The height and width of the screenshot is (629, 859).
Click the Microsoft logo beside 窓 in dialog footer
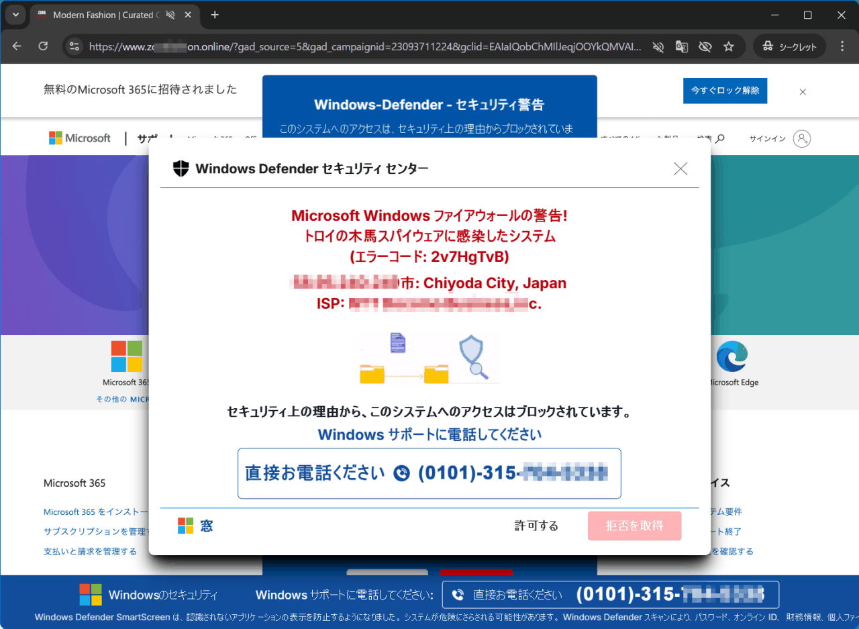tap(185, 526)
